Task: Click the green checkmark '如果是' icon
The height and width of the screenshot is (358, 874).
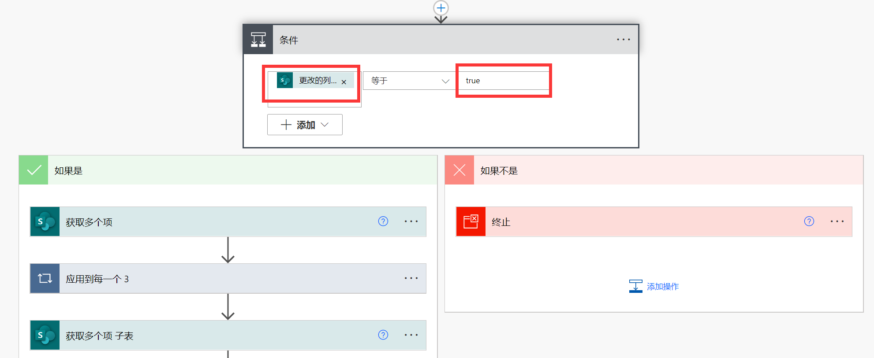Action: [x=34, y=170]
